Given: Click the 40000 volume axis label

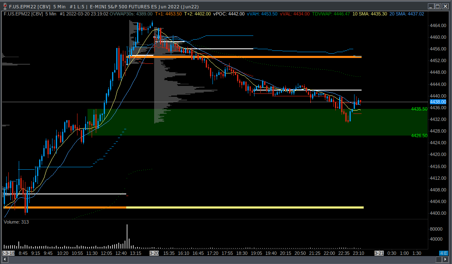Looking at the screenshot, I should click(x=436, y=239).
